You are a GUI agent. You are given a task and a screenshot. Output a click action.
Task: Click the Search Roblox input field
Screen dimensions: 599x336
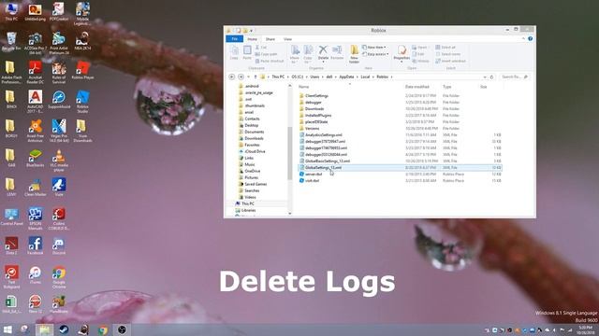point(514,77)
